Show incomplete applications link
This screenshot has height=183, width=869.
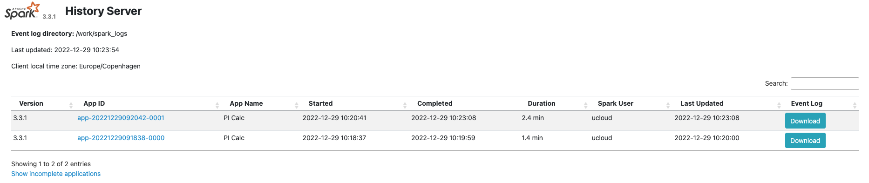click(x=56, y=174)
